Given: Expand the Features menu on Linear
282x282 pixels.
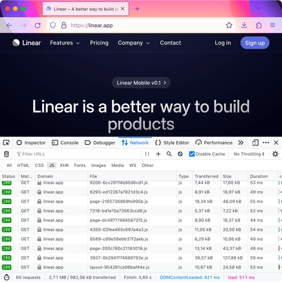Looking at the screenshot, I should (65, 43).
